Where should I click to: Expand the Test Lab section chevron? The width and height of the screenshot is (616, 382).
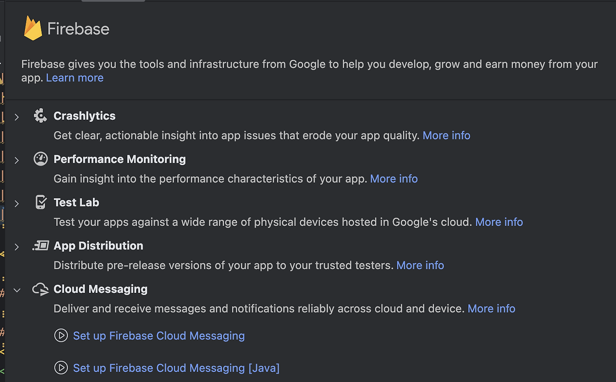(x=17, y=203)
